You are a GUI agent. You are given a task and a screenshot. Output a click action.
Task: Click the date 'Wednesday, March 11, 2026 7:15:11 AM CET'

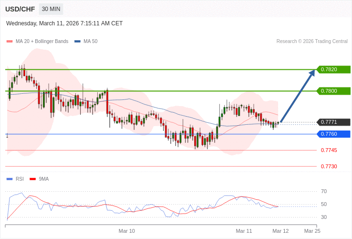(64, 23)
